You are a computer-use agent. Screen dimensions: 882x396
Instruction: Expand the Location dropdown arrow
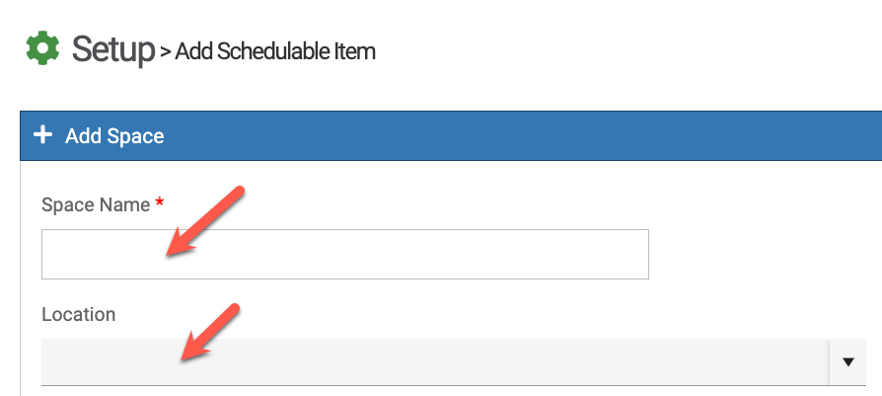[x=847, y=361]
